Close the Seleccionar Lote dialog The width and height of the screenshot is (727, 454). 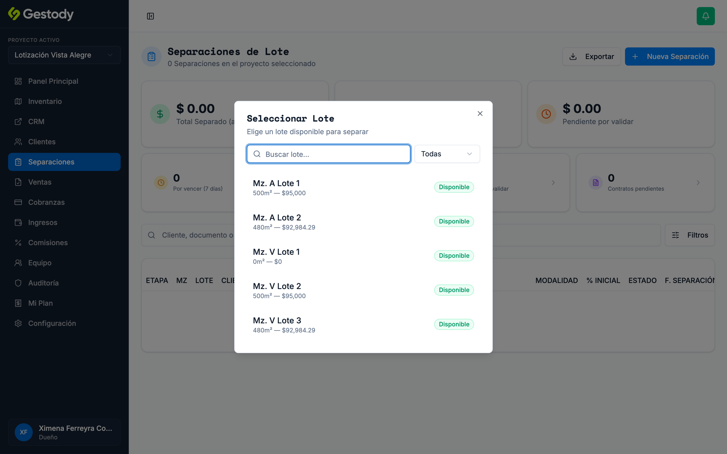pos(480,113)
